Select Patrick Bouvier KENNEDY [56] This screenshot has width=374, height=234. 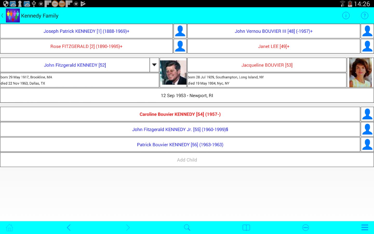pos(180,145)
